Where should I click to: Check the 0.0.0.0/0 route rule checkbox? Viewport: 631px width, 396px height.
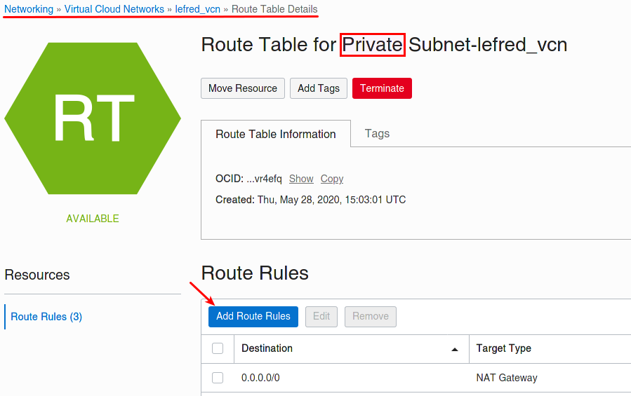click(x=218, y=378)
